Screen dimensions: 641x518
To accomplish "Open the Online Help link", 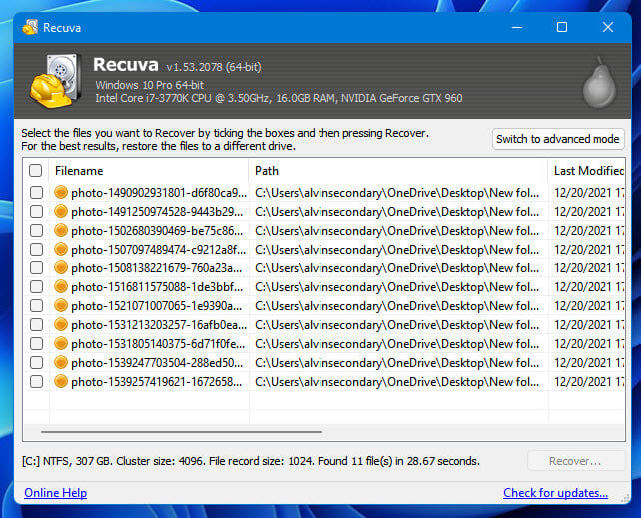I will click(x=55, y=493).
